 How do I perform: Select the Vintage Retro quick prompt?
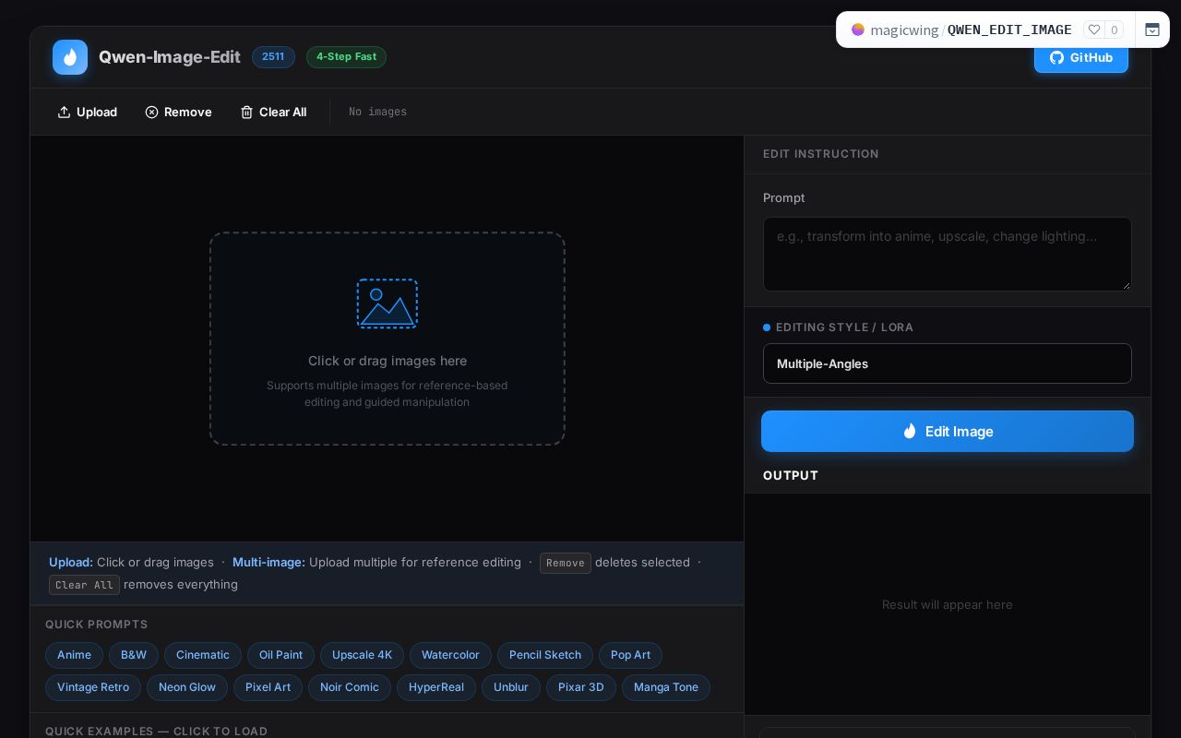click(93, 687)
